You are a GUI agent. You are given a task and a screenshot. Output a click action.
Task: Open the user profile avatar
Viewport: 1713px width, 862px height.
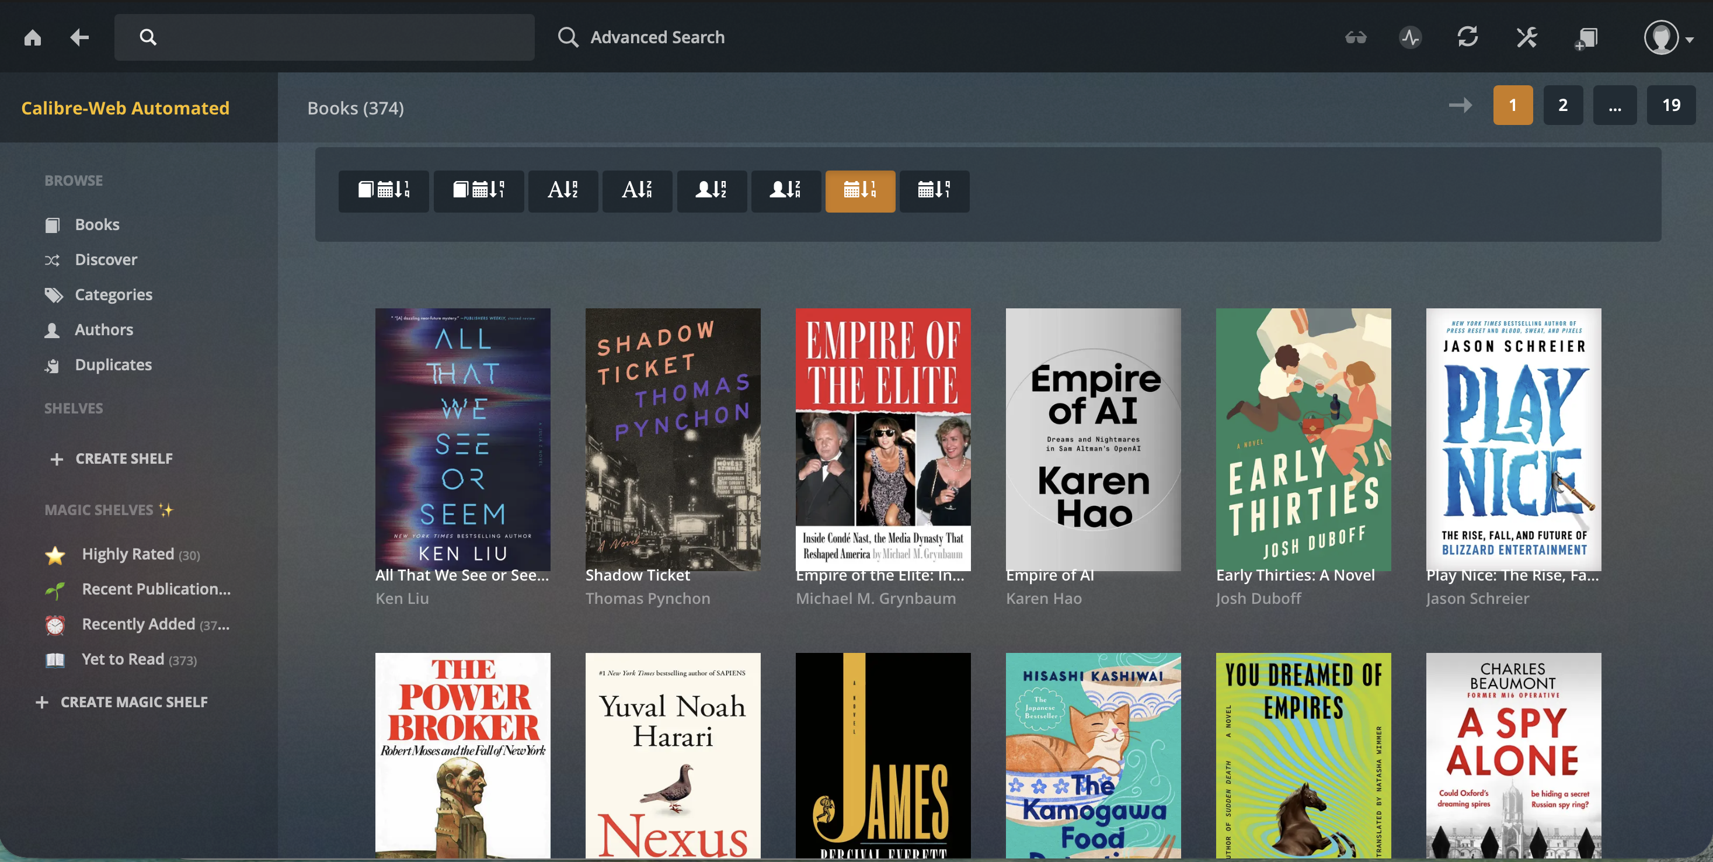(x=1661, y=37)
